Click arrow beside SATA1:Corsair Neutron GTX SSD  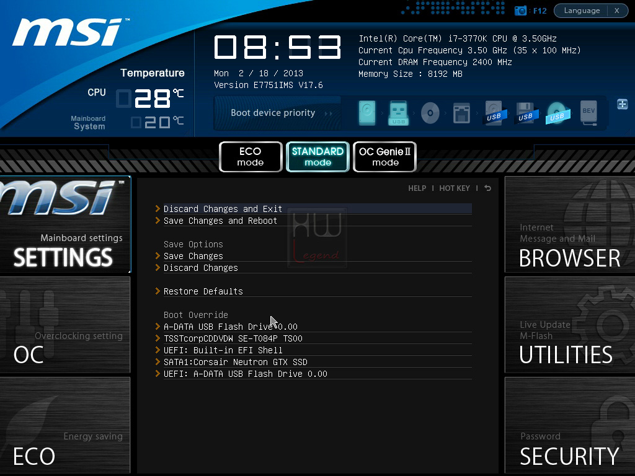pyautogui.click(x=158, y=361)
